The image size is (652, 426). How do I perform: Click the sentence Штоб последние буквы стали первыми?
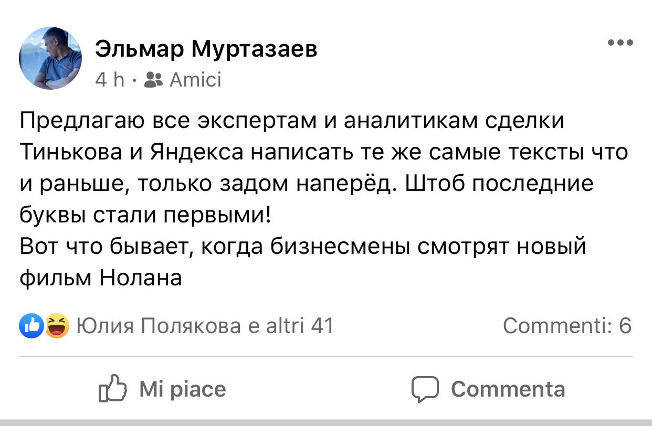(307, 199)
